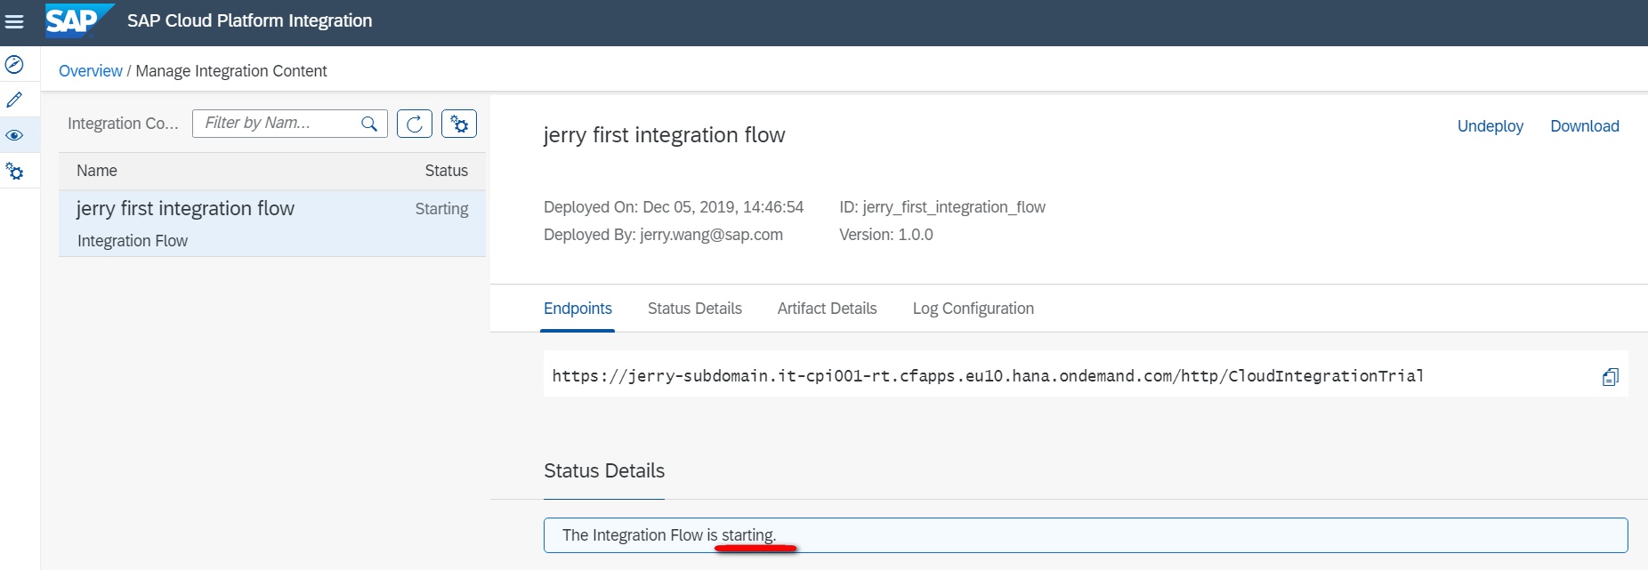Screen dimensions: 1648x570
Task: Open the Artifact Details tab
Action: pyautogui.click(x=827, y=309)
